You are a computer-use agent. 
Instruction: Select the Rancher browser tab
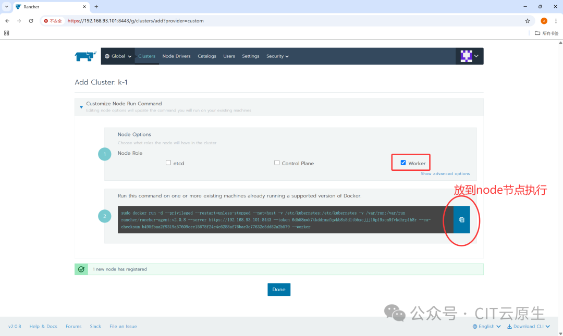51,6
